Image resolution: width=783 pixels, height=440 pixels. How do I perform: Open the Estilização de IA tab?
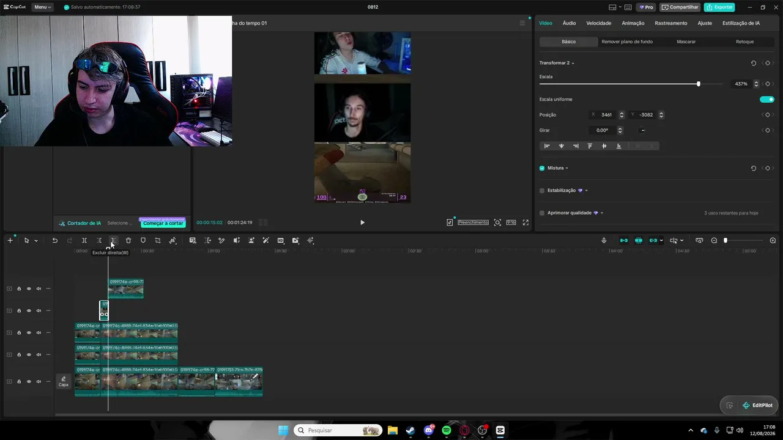point(741,23)
